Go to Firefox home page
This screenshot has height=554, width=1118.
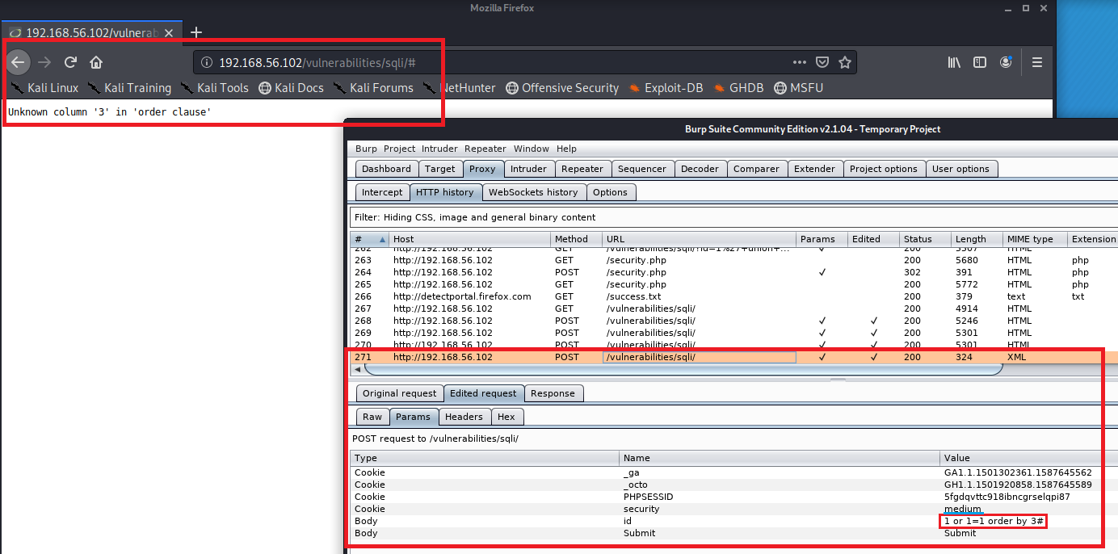tap(96, 62)
